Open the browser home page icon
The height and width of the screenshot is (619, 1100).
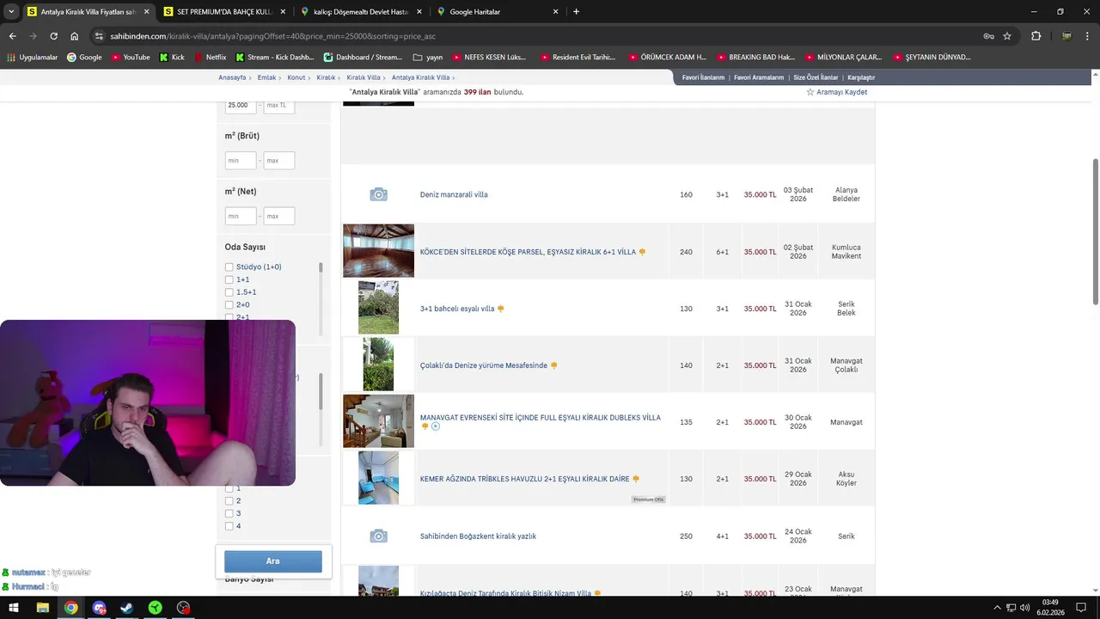(x=75, y=36)
